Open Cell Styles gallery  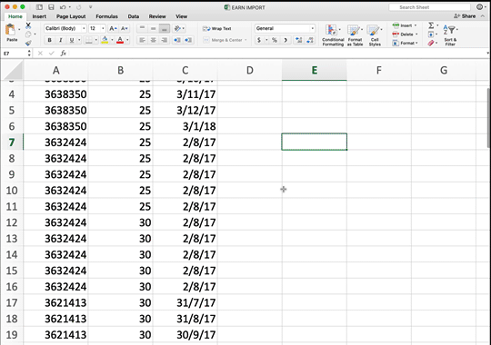[375, 35]
